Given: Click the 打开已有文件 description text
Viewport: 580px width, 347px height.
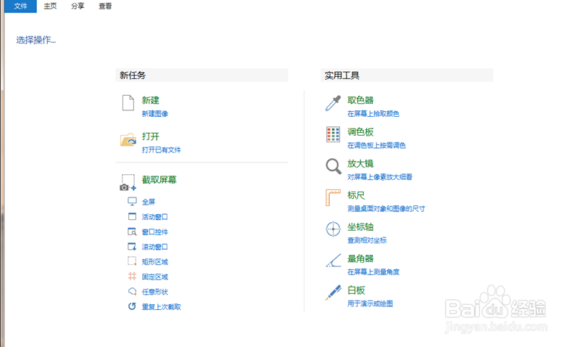Looking at the screenshot, I should click(x=162, y=150).
